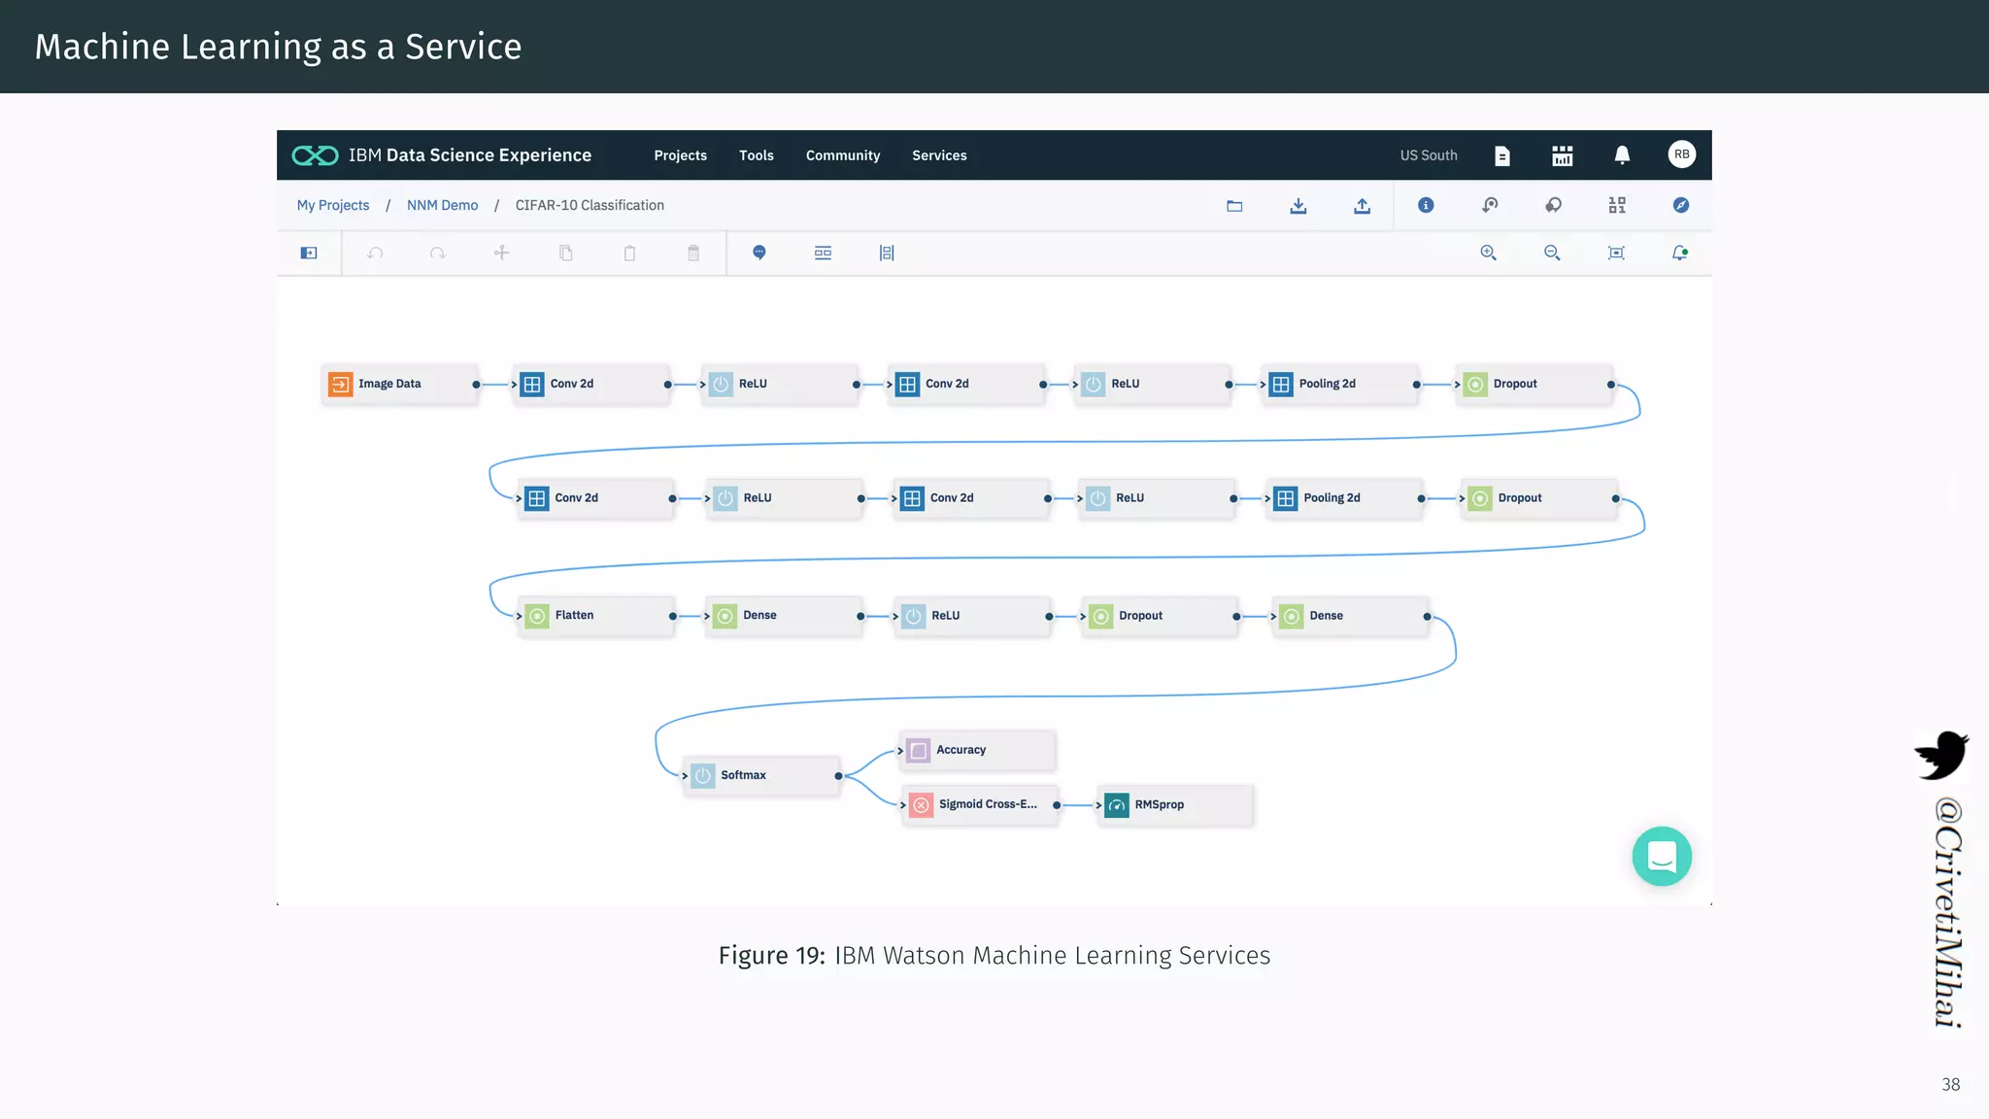Open the chat support bubble
The image size is (1989, 1119).
click(1662, 856)
